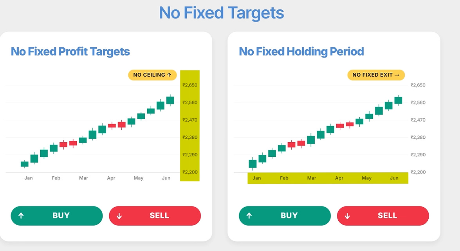Click the topmost green candlestick in the left chart
This screenshot has width=460, height=251.
170,100
